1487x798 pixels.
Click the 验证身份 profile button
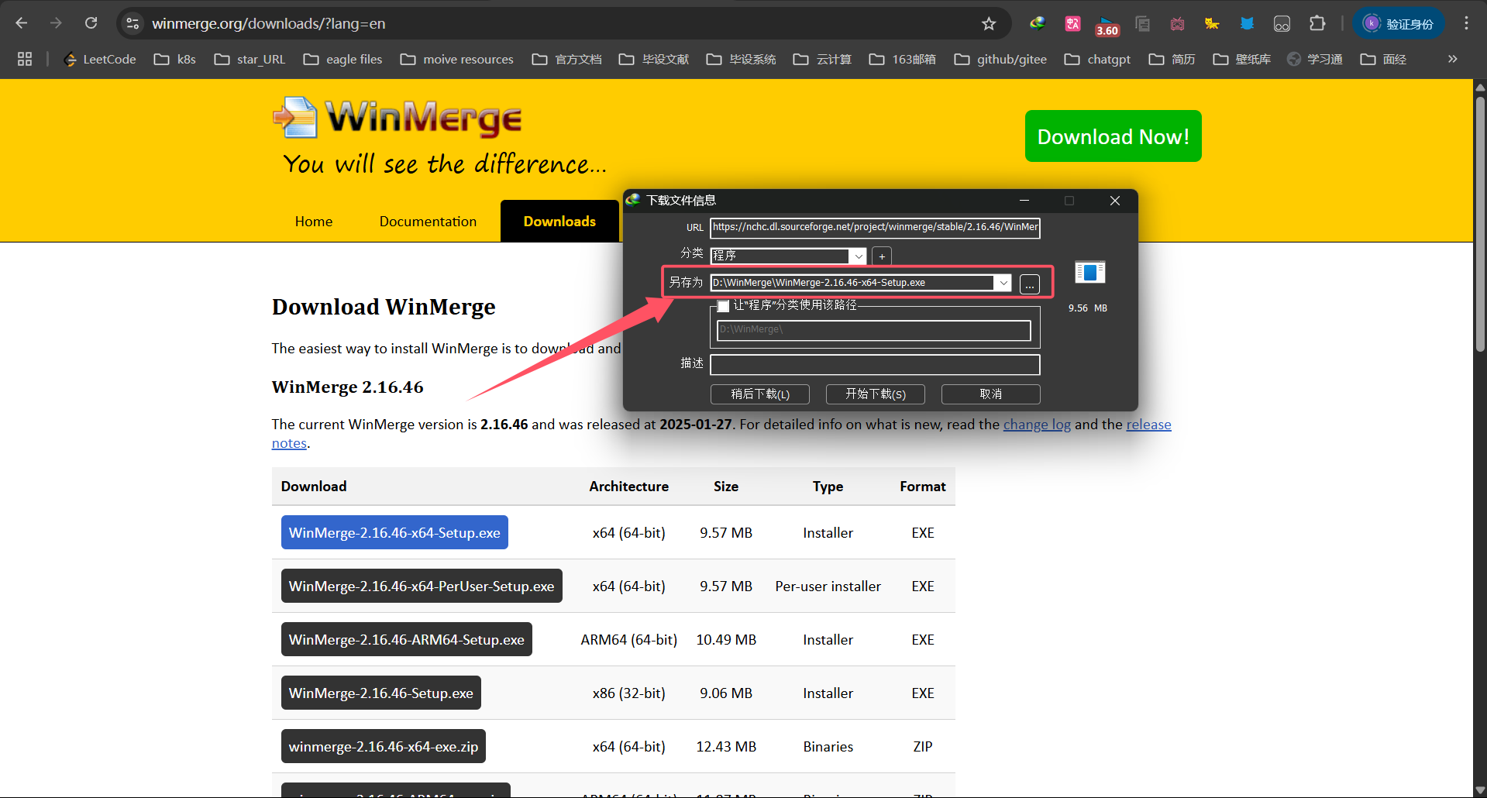pos(1399,23)
